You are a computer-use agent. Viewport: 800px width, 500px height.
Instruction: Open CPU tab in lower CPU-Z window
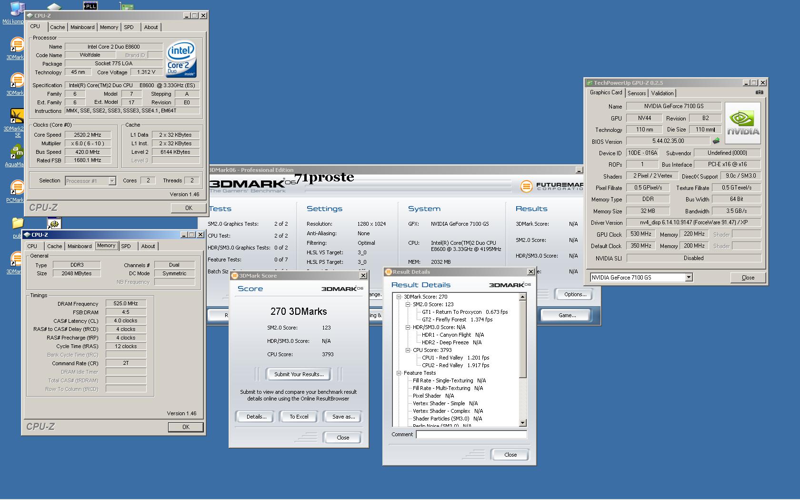coord(32,246)
